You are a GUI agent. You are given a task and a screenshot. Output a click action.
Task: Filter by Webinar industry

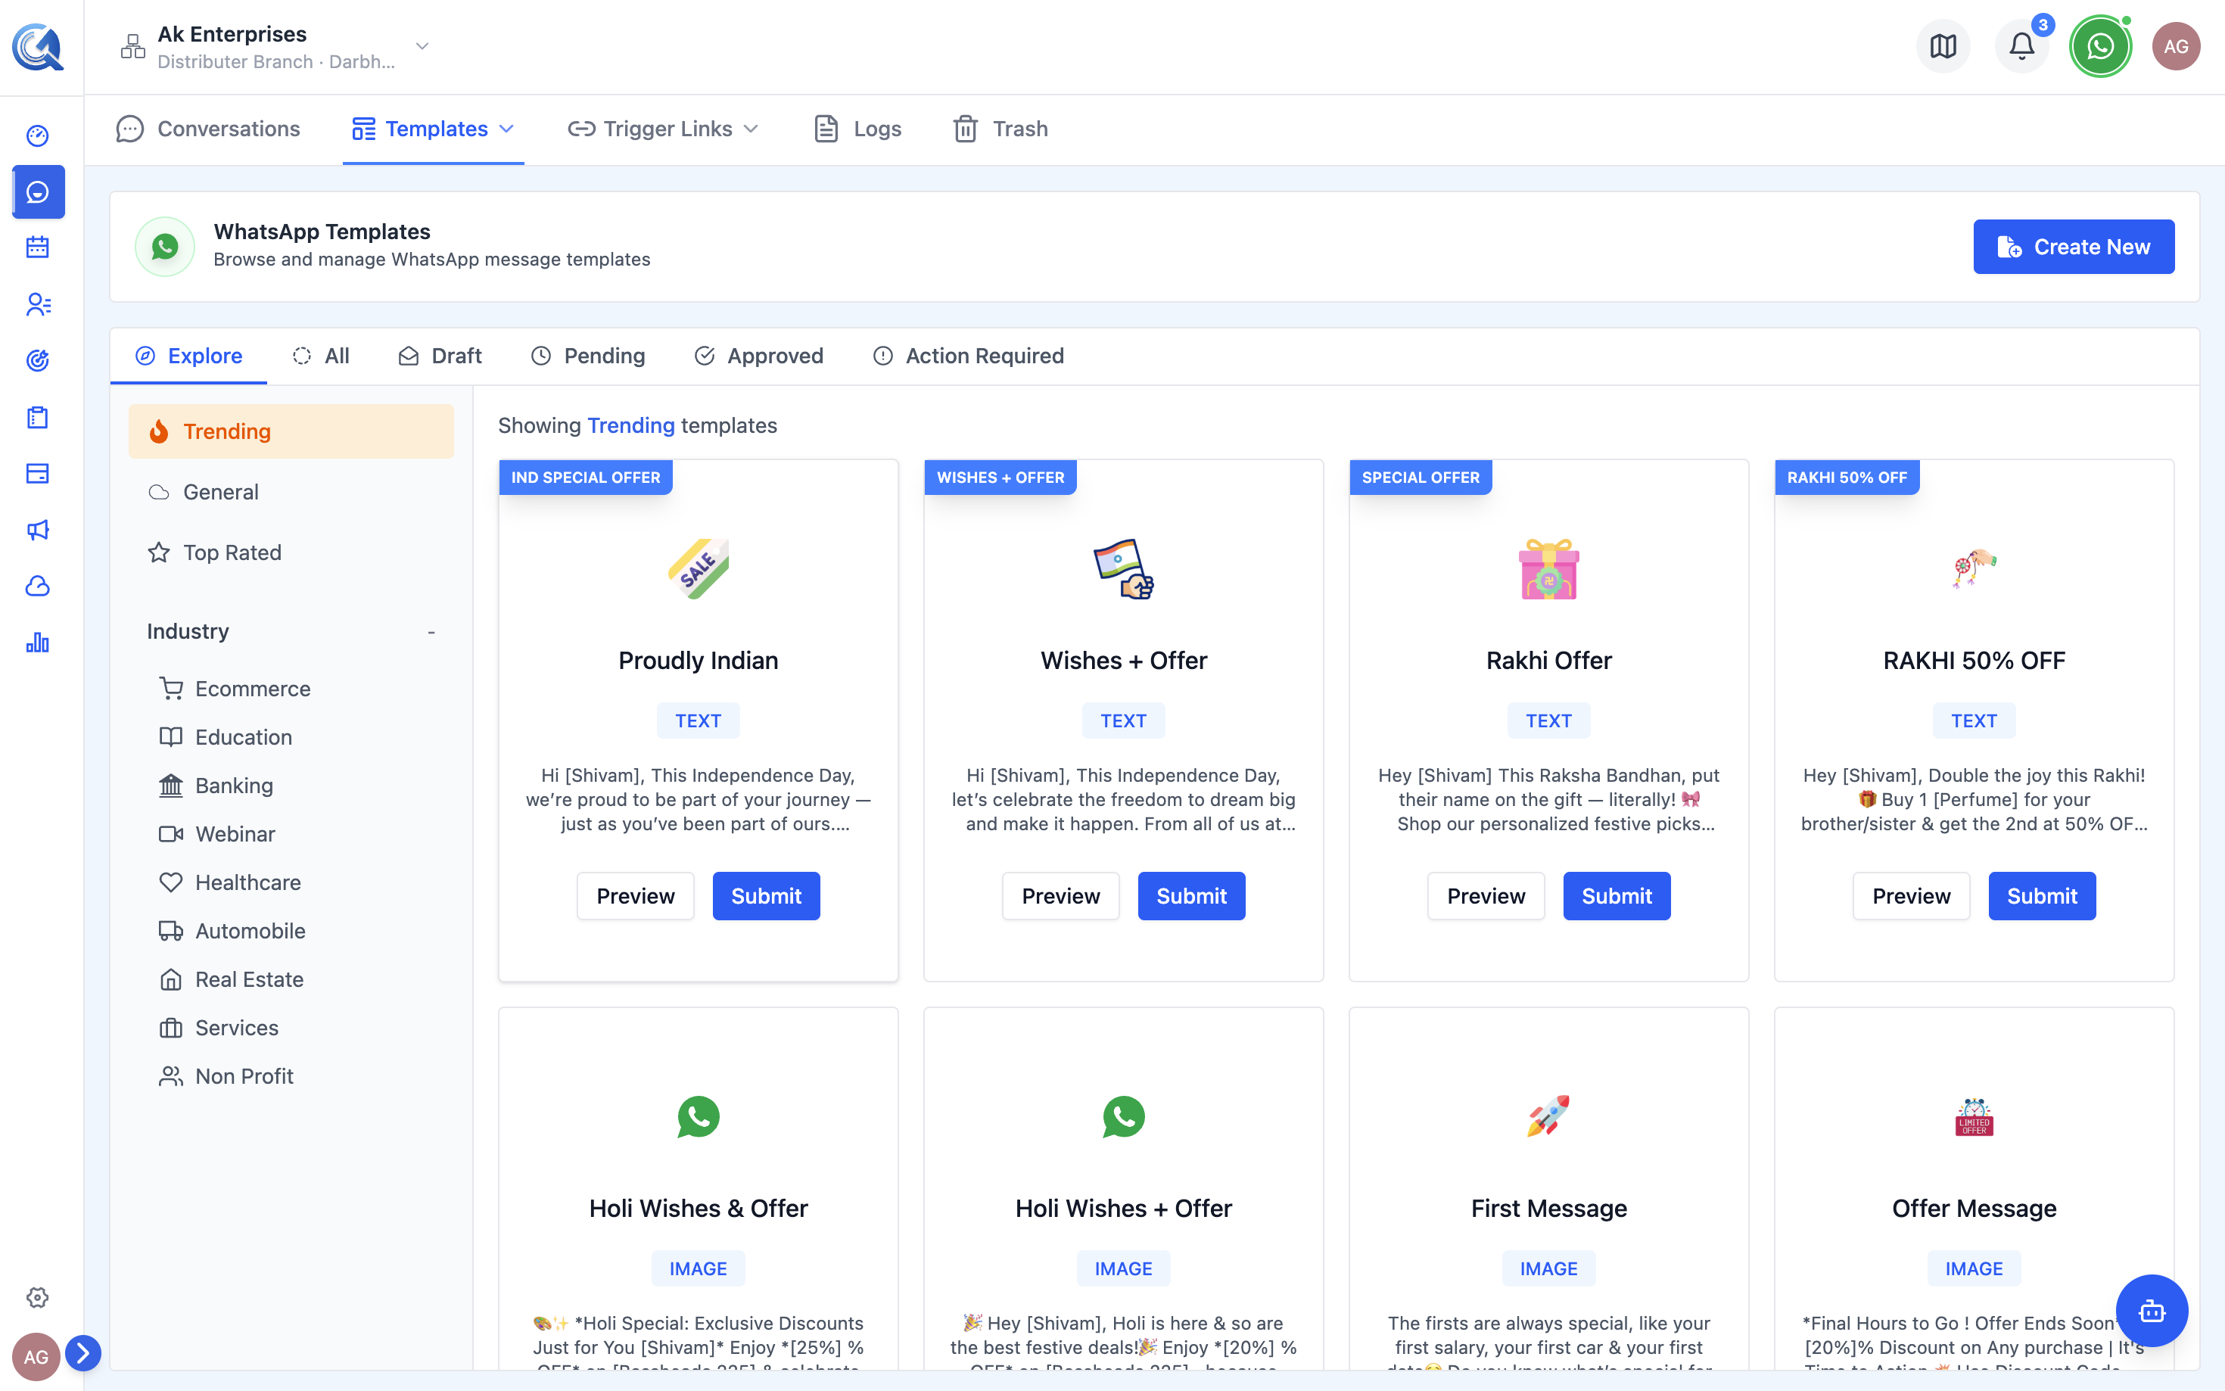pos(217,835)
